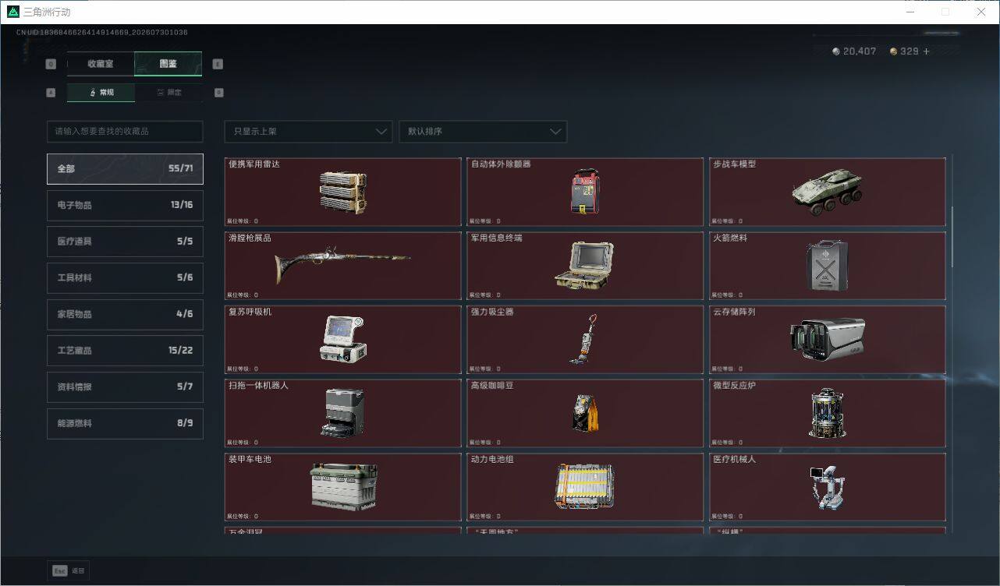The height and width of the screenshot is (586, 1000).
Task: Click the 329 gold currency amount
Action: (x=910, y=51)
